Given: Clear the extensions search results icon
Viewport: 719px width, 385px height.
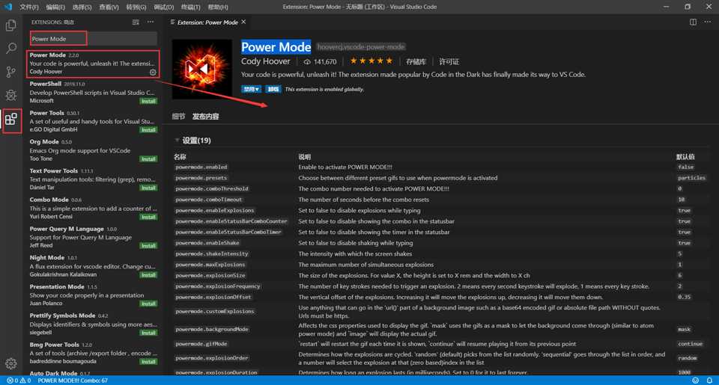Looking at the screenshot, I should click(x=136, y=22).
